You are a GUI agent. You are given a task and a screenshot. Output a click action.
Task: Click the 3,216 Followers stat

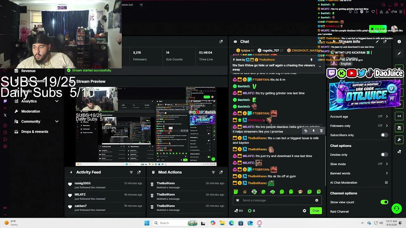pos(140,56)
